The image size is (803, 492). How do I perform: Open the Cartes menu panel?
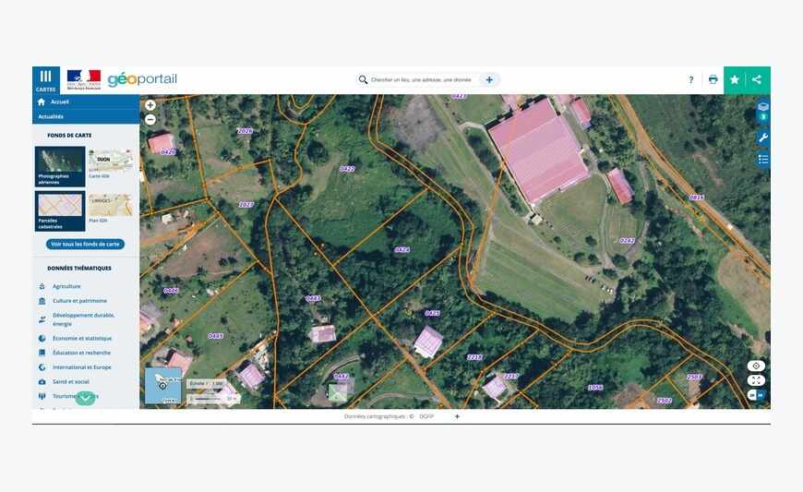[x=45, y=79]
